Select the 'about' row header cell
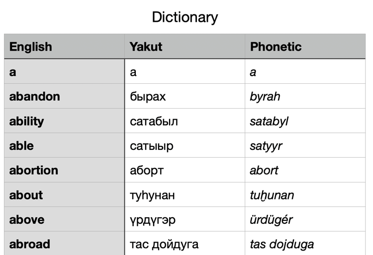Screen dimensions: 373x255 pyautogui.click(x=26, y=195)
